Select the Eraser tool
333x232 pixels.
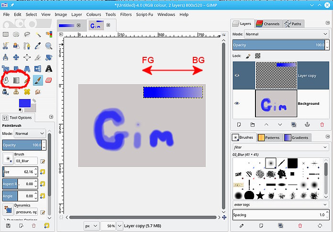(x=49, y=80)
